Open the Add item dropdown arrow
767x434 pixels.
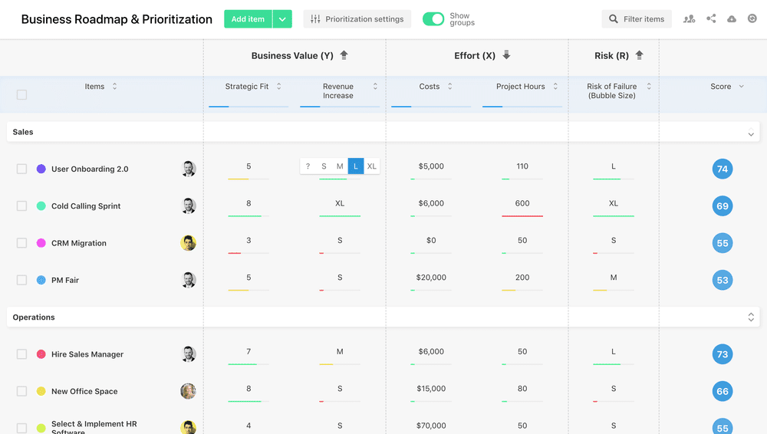(x=282, y=19)
